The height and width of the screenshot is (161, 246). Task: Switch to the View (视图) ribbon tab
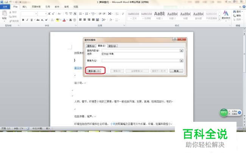pos(76,7)
